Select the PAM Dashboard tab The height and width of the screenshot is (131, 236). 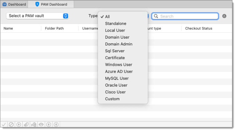tap(51, 4)
